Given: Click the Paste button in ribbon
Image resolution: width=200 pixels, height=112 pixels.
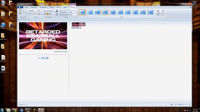Looking at the screenshot, I should (x=20, y=12).
